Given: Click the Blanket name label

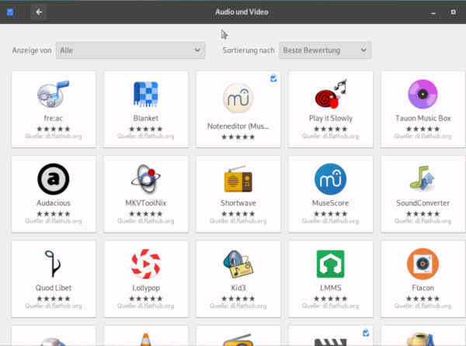Looking at the screenshot, I should (x=146, y=118).
